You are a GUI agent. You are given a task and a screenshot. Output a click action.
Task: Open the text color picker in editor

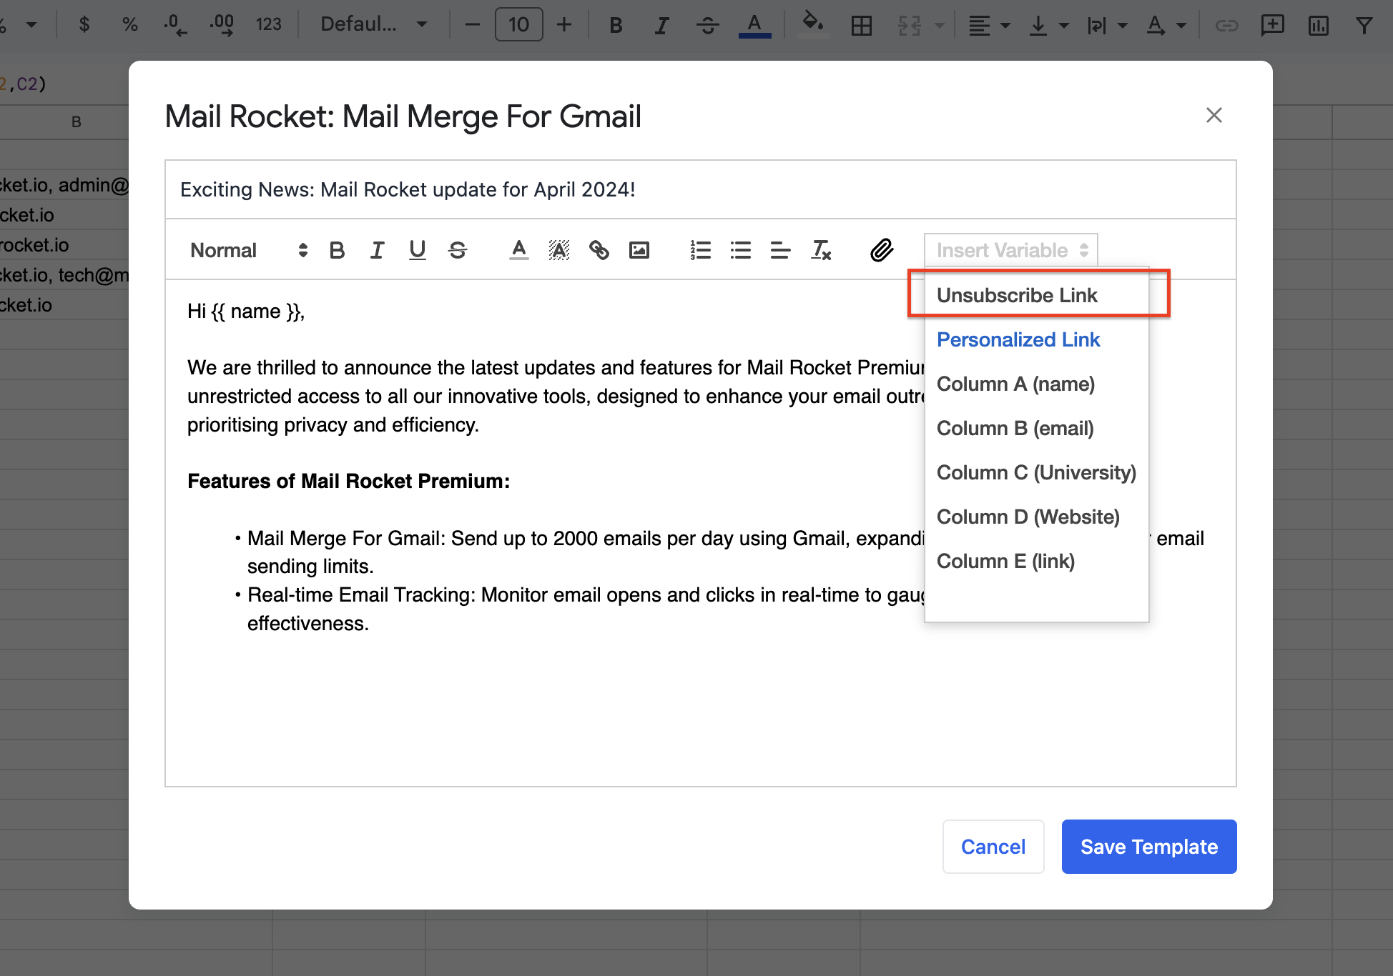[518, 250]
